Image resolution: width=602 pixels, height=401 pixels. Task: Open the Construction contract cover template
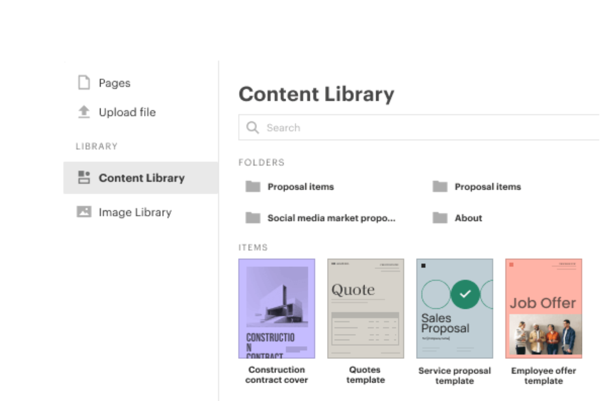(277, 308)
